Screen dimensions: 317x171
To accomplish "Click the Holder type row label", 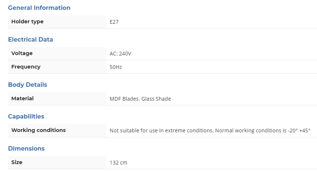I will [27, 22].
